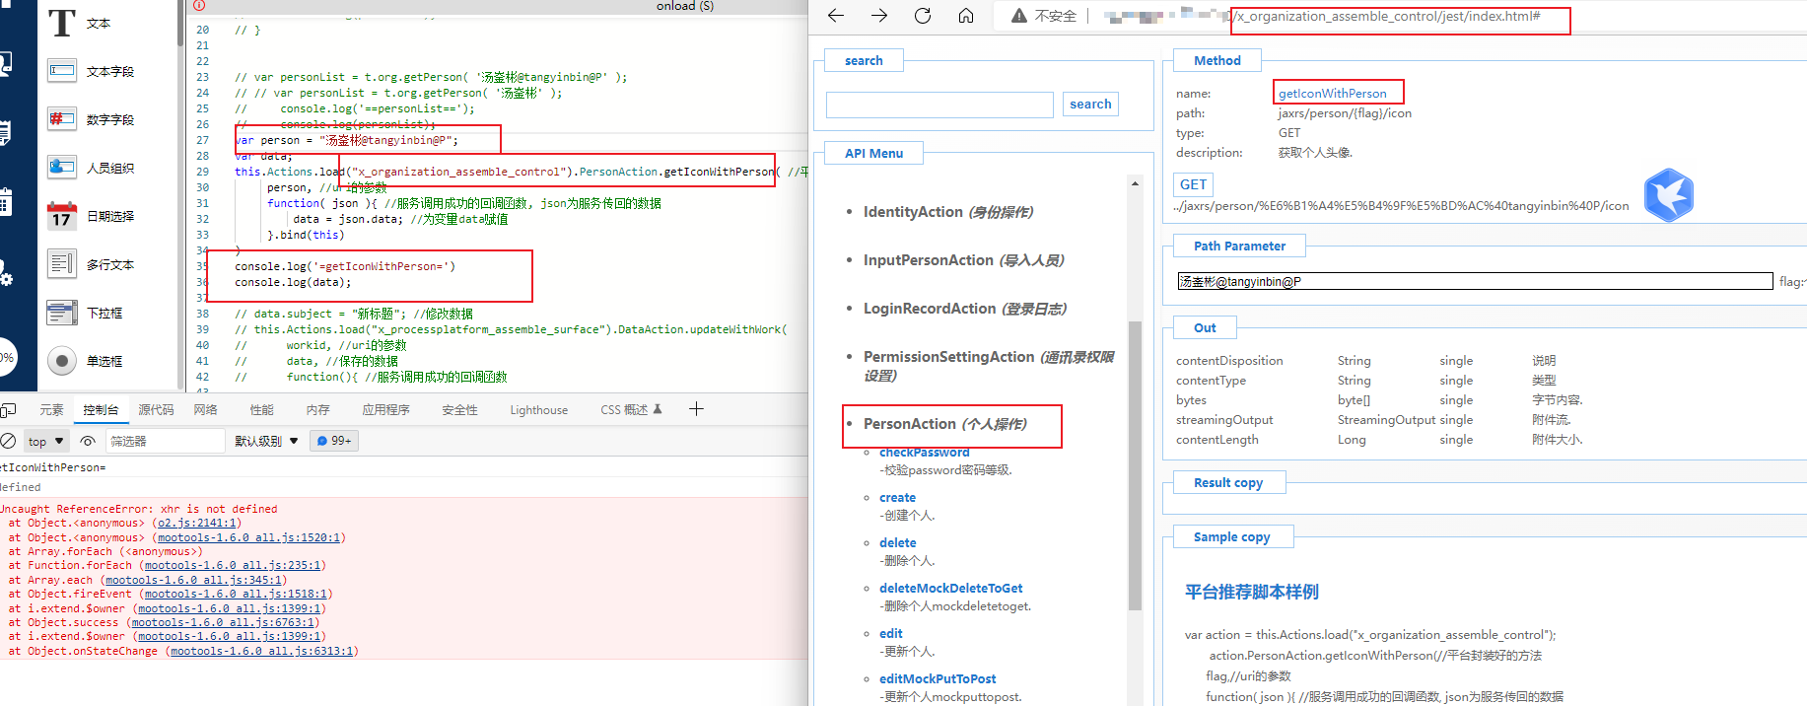The height and width of the screenshot is (706, 1807).
Task: Select the 文本字段 text field component
Action: click(x=62, y=71)
